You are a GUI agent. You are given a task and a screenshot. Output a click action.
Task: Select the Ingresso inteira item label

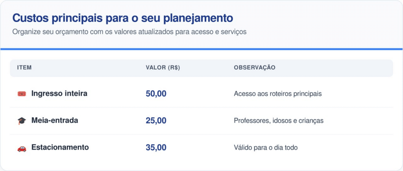(59, 94)
